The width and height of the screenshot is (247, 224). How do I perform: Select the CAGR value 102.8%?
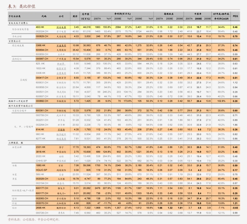click(221, 101)
